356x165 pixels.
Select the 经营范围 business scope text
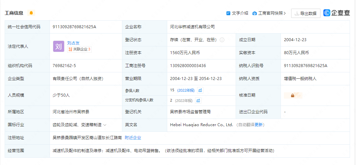point(164,151)
